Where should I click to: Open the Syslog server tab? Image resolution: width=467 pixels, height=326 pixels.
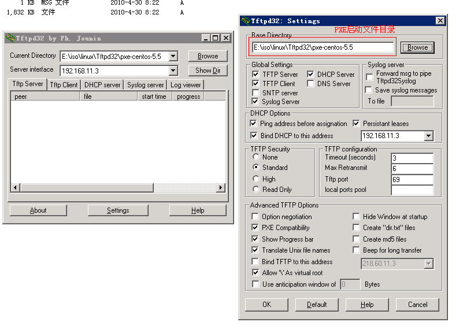coord(145,85)
